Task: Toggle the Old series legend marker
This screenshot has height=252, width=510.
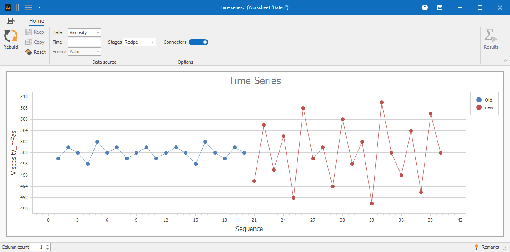Action: [x=479, y=100]
